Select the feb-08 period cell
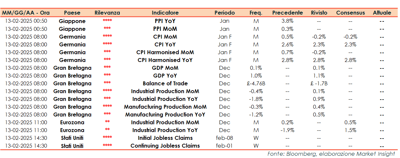This screenshot has height=158, width=400. [x=224, y=138]
